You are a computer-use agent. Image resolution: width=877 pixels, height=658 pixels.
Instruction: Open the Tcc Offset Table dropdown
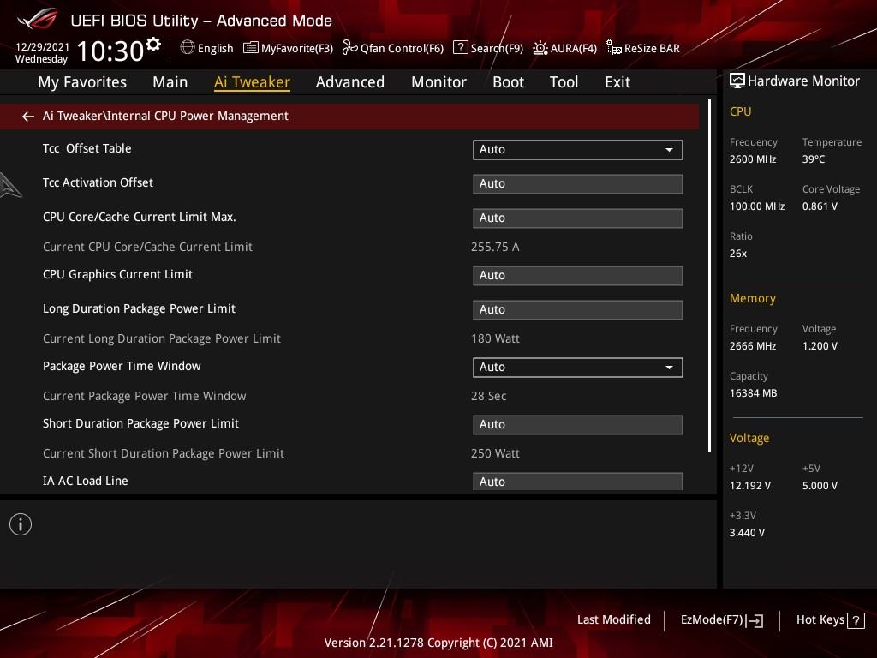coord(578,149)
